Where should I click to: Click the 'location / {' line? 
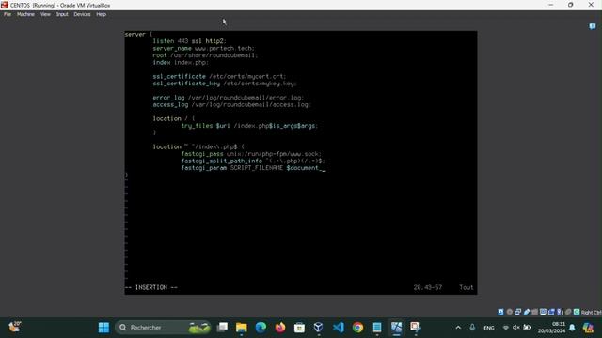click(x=174, y=119)
